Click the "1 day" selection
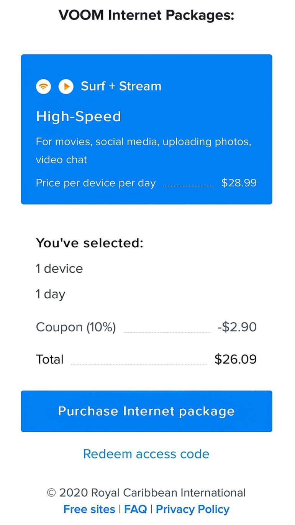 click(51, 294)
